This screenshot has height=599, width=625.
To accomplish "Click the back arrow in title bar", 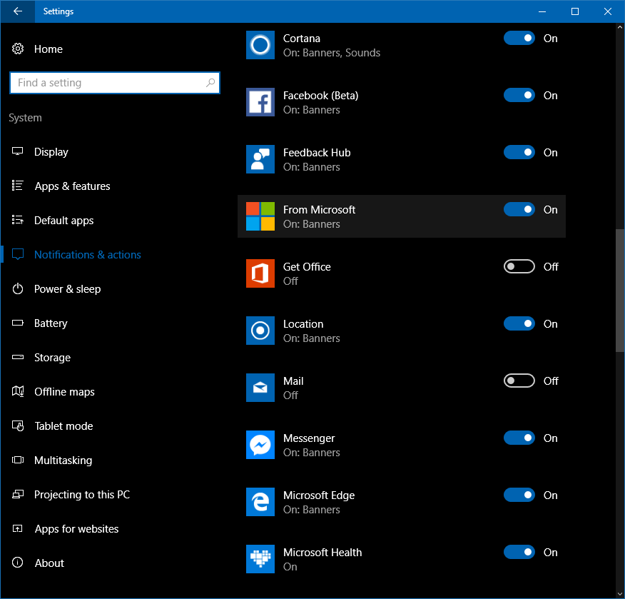I will [x=18, y=11].
